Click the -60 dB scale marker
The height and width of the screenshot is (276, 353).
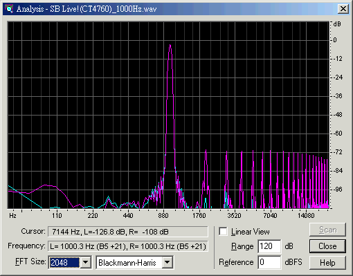pyautogui.click(x=338, y=134)
